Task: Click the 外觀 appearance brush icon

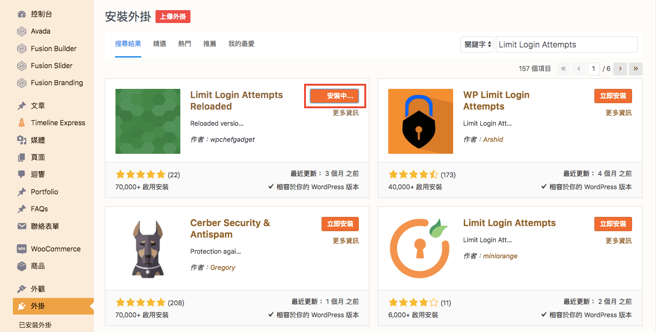Action: (22, 289)
